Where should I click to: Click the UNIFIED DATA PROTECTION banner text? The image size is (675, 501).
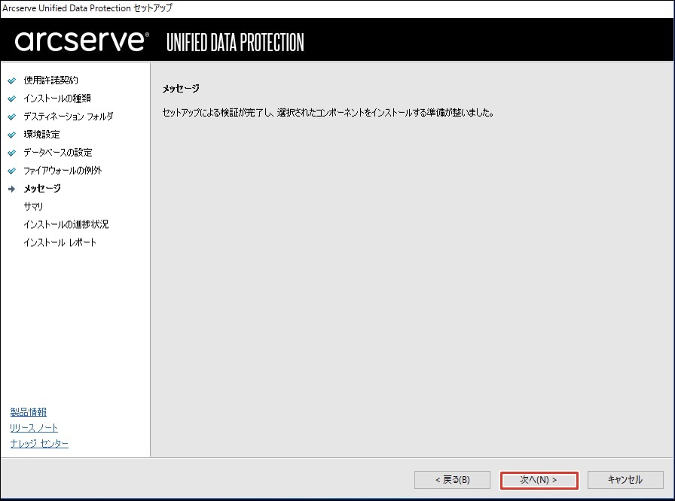coord(235,43)
